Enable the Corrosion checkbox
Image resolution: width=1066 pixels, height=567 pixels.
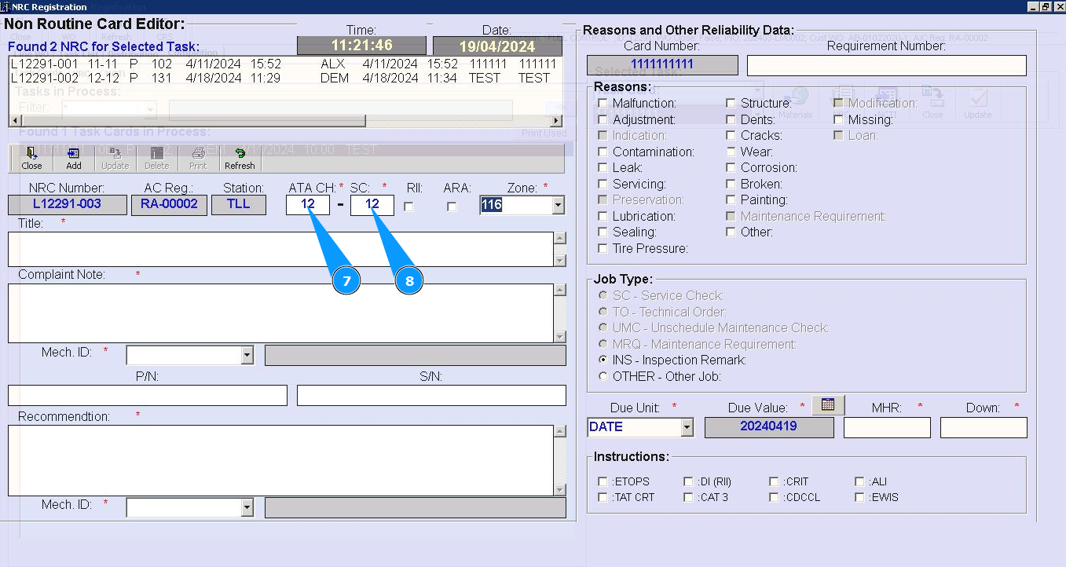(731, 167)
